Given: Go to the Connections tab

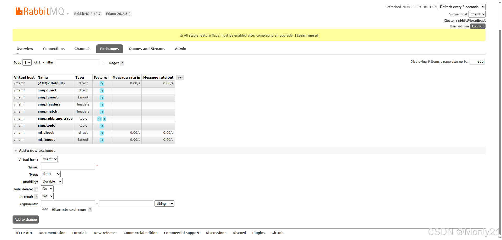Looking at the screenshot, I should click(54, 49).
